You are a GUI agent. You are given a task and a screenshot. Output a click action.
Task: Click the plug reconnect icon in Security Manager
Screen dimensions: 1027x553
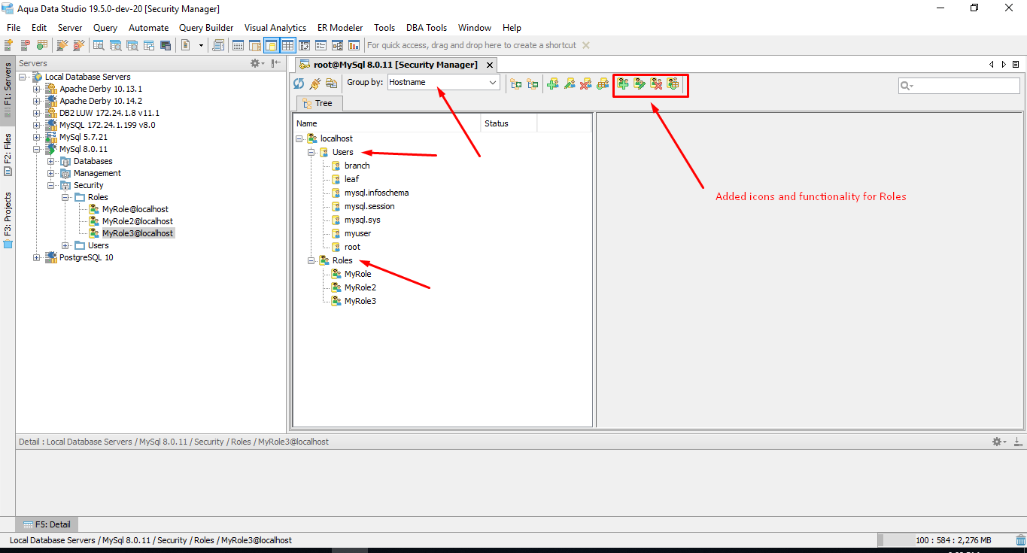(x=315, y=84)
